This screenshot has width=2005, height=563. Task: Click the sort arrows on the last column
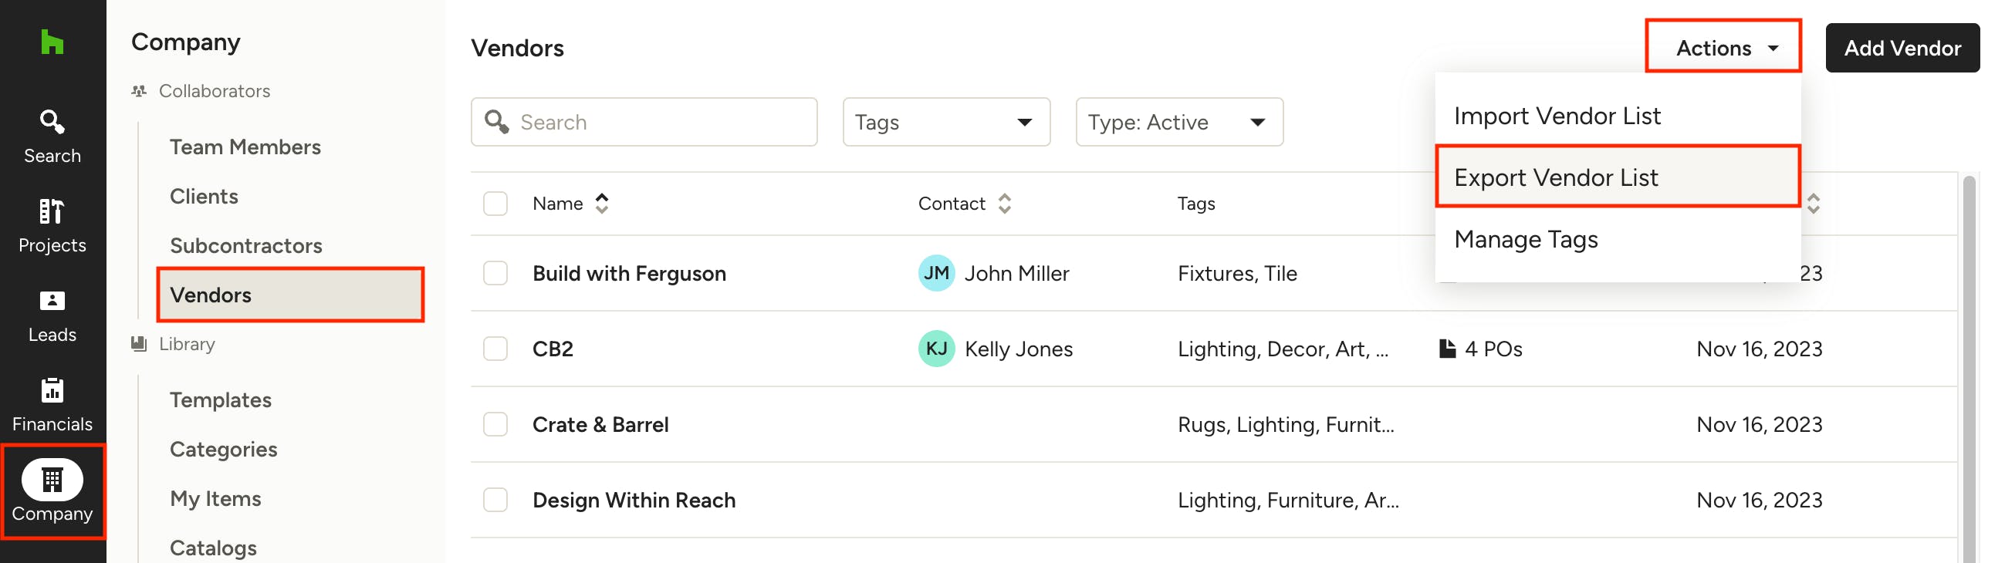pos(1814,204)
